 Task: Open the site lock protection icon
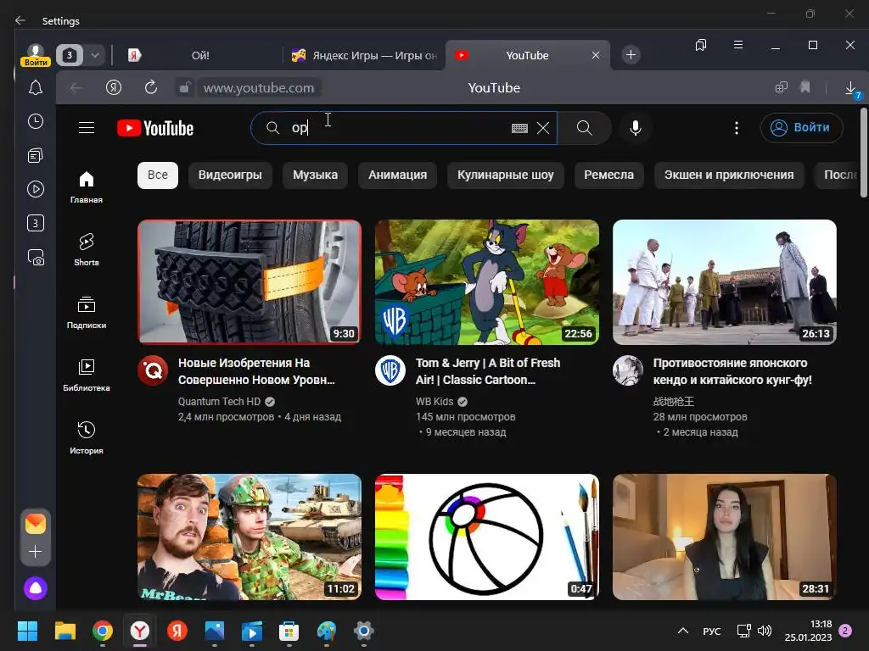click(184, 87)
